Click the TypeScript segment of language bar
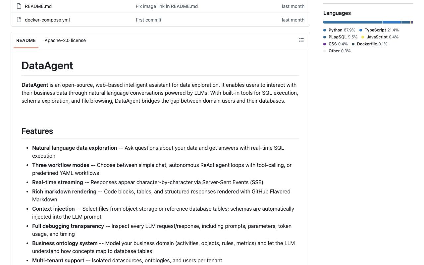This screenshot has width=424, height=265. (x=392, y=22)
